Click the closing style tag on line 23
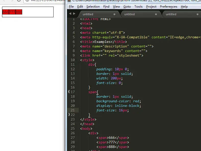Screen dimensions: 201x151 click(88, 120)
